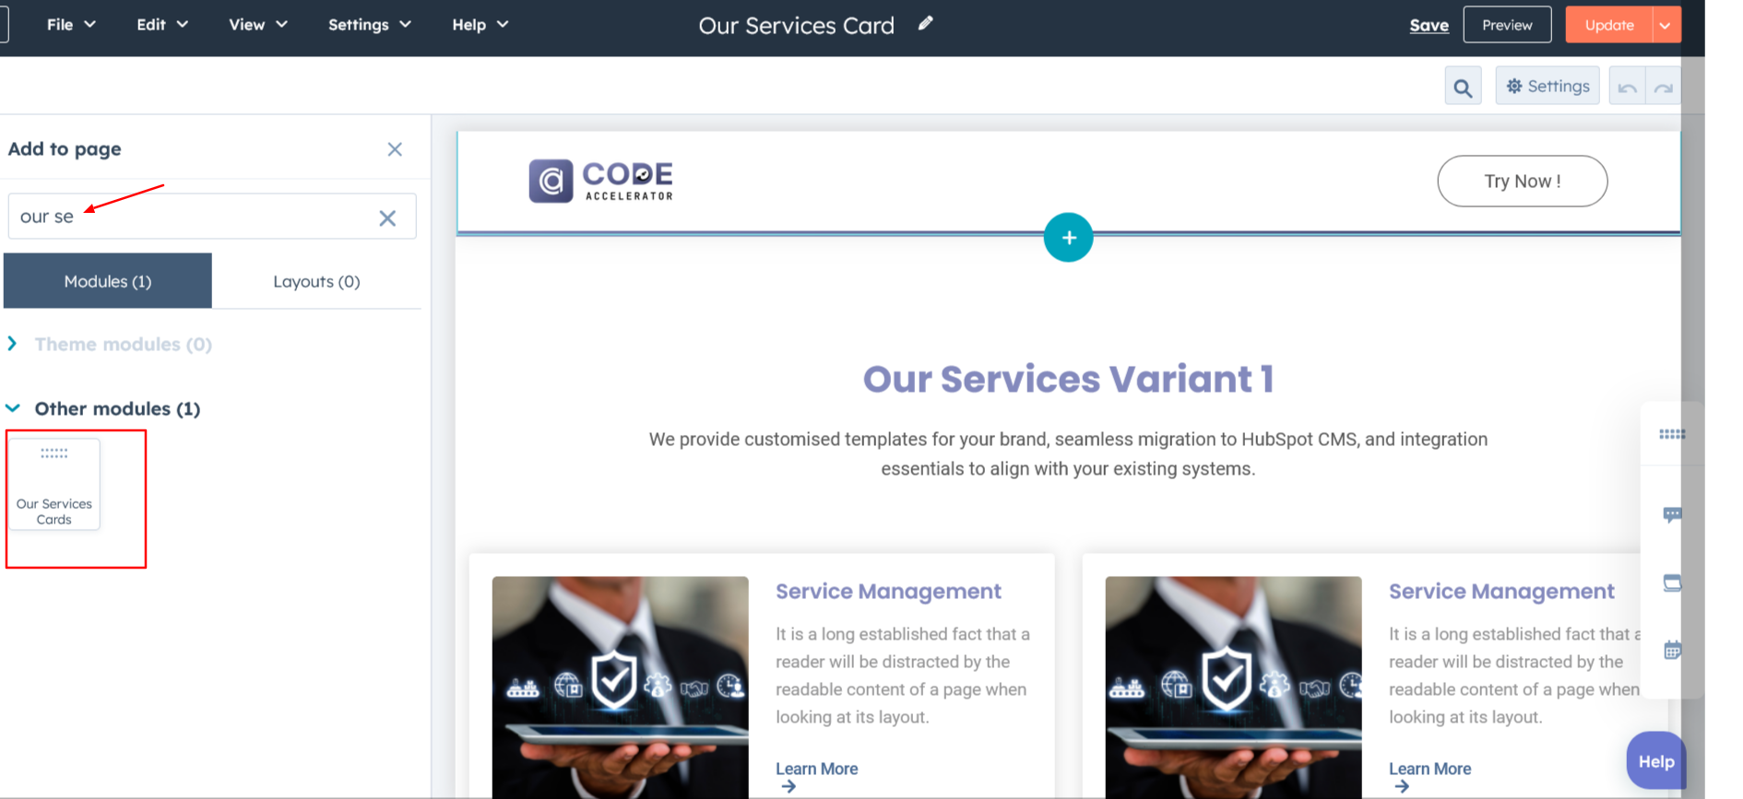Click the redo arrow button
This screenshot has height=799, width=1743.
(x=1663, y=88)
